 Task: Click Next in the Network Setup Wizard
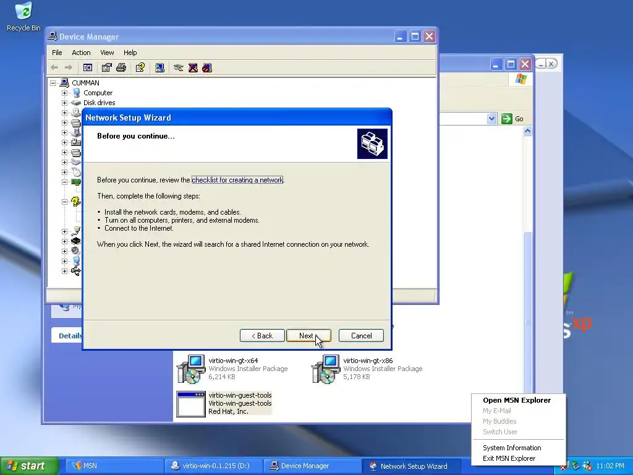308,336
